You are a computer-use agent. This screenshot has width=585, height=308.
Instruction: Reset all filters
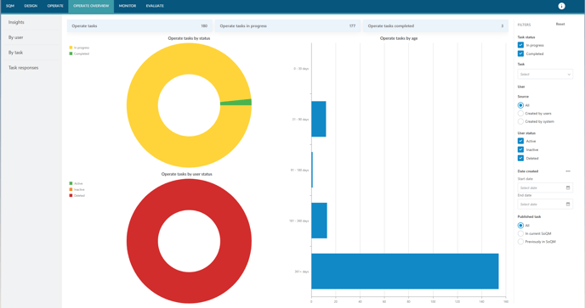(560, 25)
